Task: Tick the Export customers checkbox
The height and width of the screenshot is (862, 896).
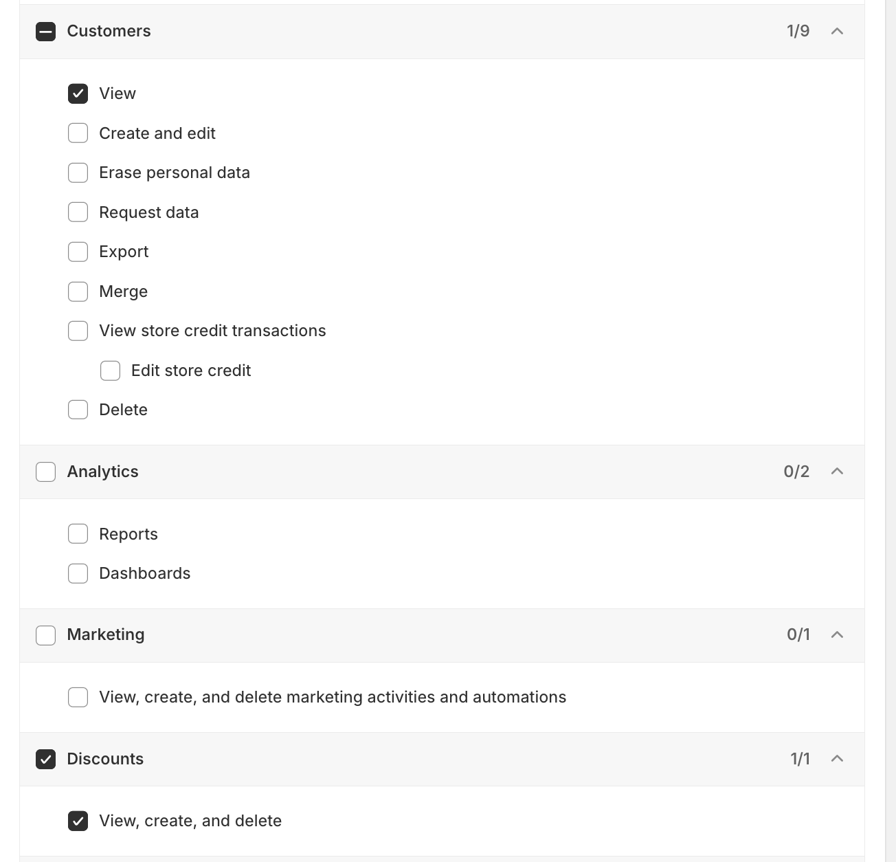Action: coord(78,252)
